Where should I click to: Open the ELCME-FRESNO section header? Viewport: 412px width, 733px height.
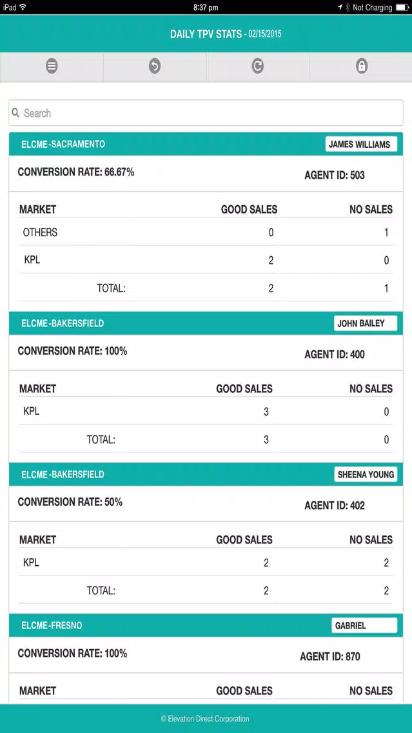point(206,625)
